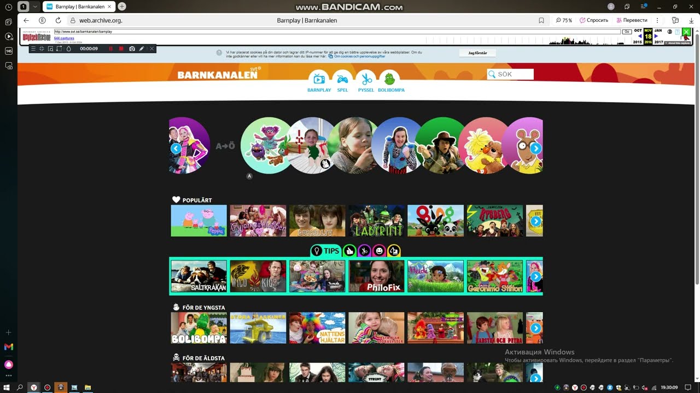The height and width of the screenshot is (393, 700).
Task: Open the PhiloFix thumbnail
Action: (x=376, y=276)
